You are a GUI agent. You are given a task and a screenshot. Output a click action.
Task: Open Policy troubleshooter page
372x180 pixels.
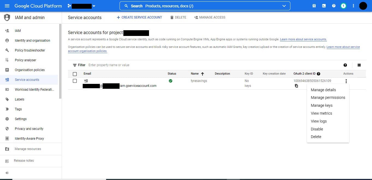[31, 50]
